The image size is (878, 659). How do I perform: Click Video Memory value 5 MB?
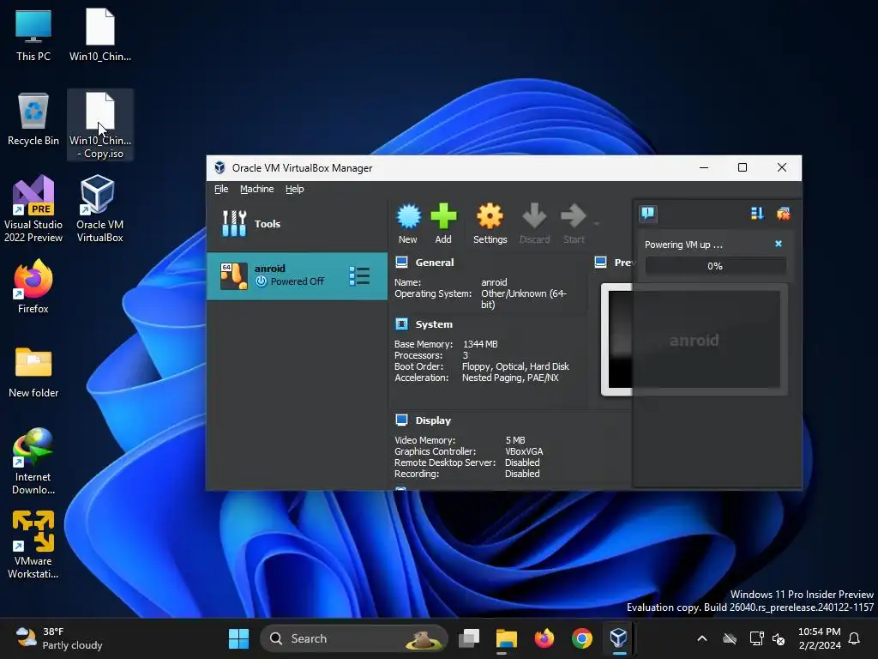click(515, 440)
